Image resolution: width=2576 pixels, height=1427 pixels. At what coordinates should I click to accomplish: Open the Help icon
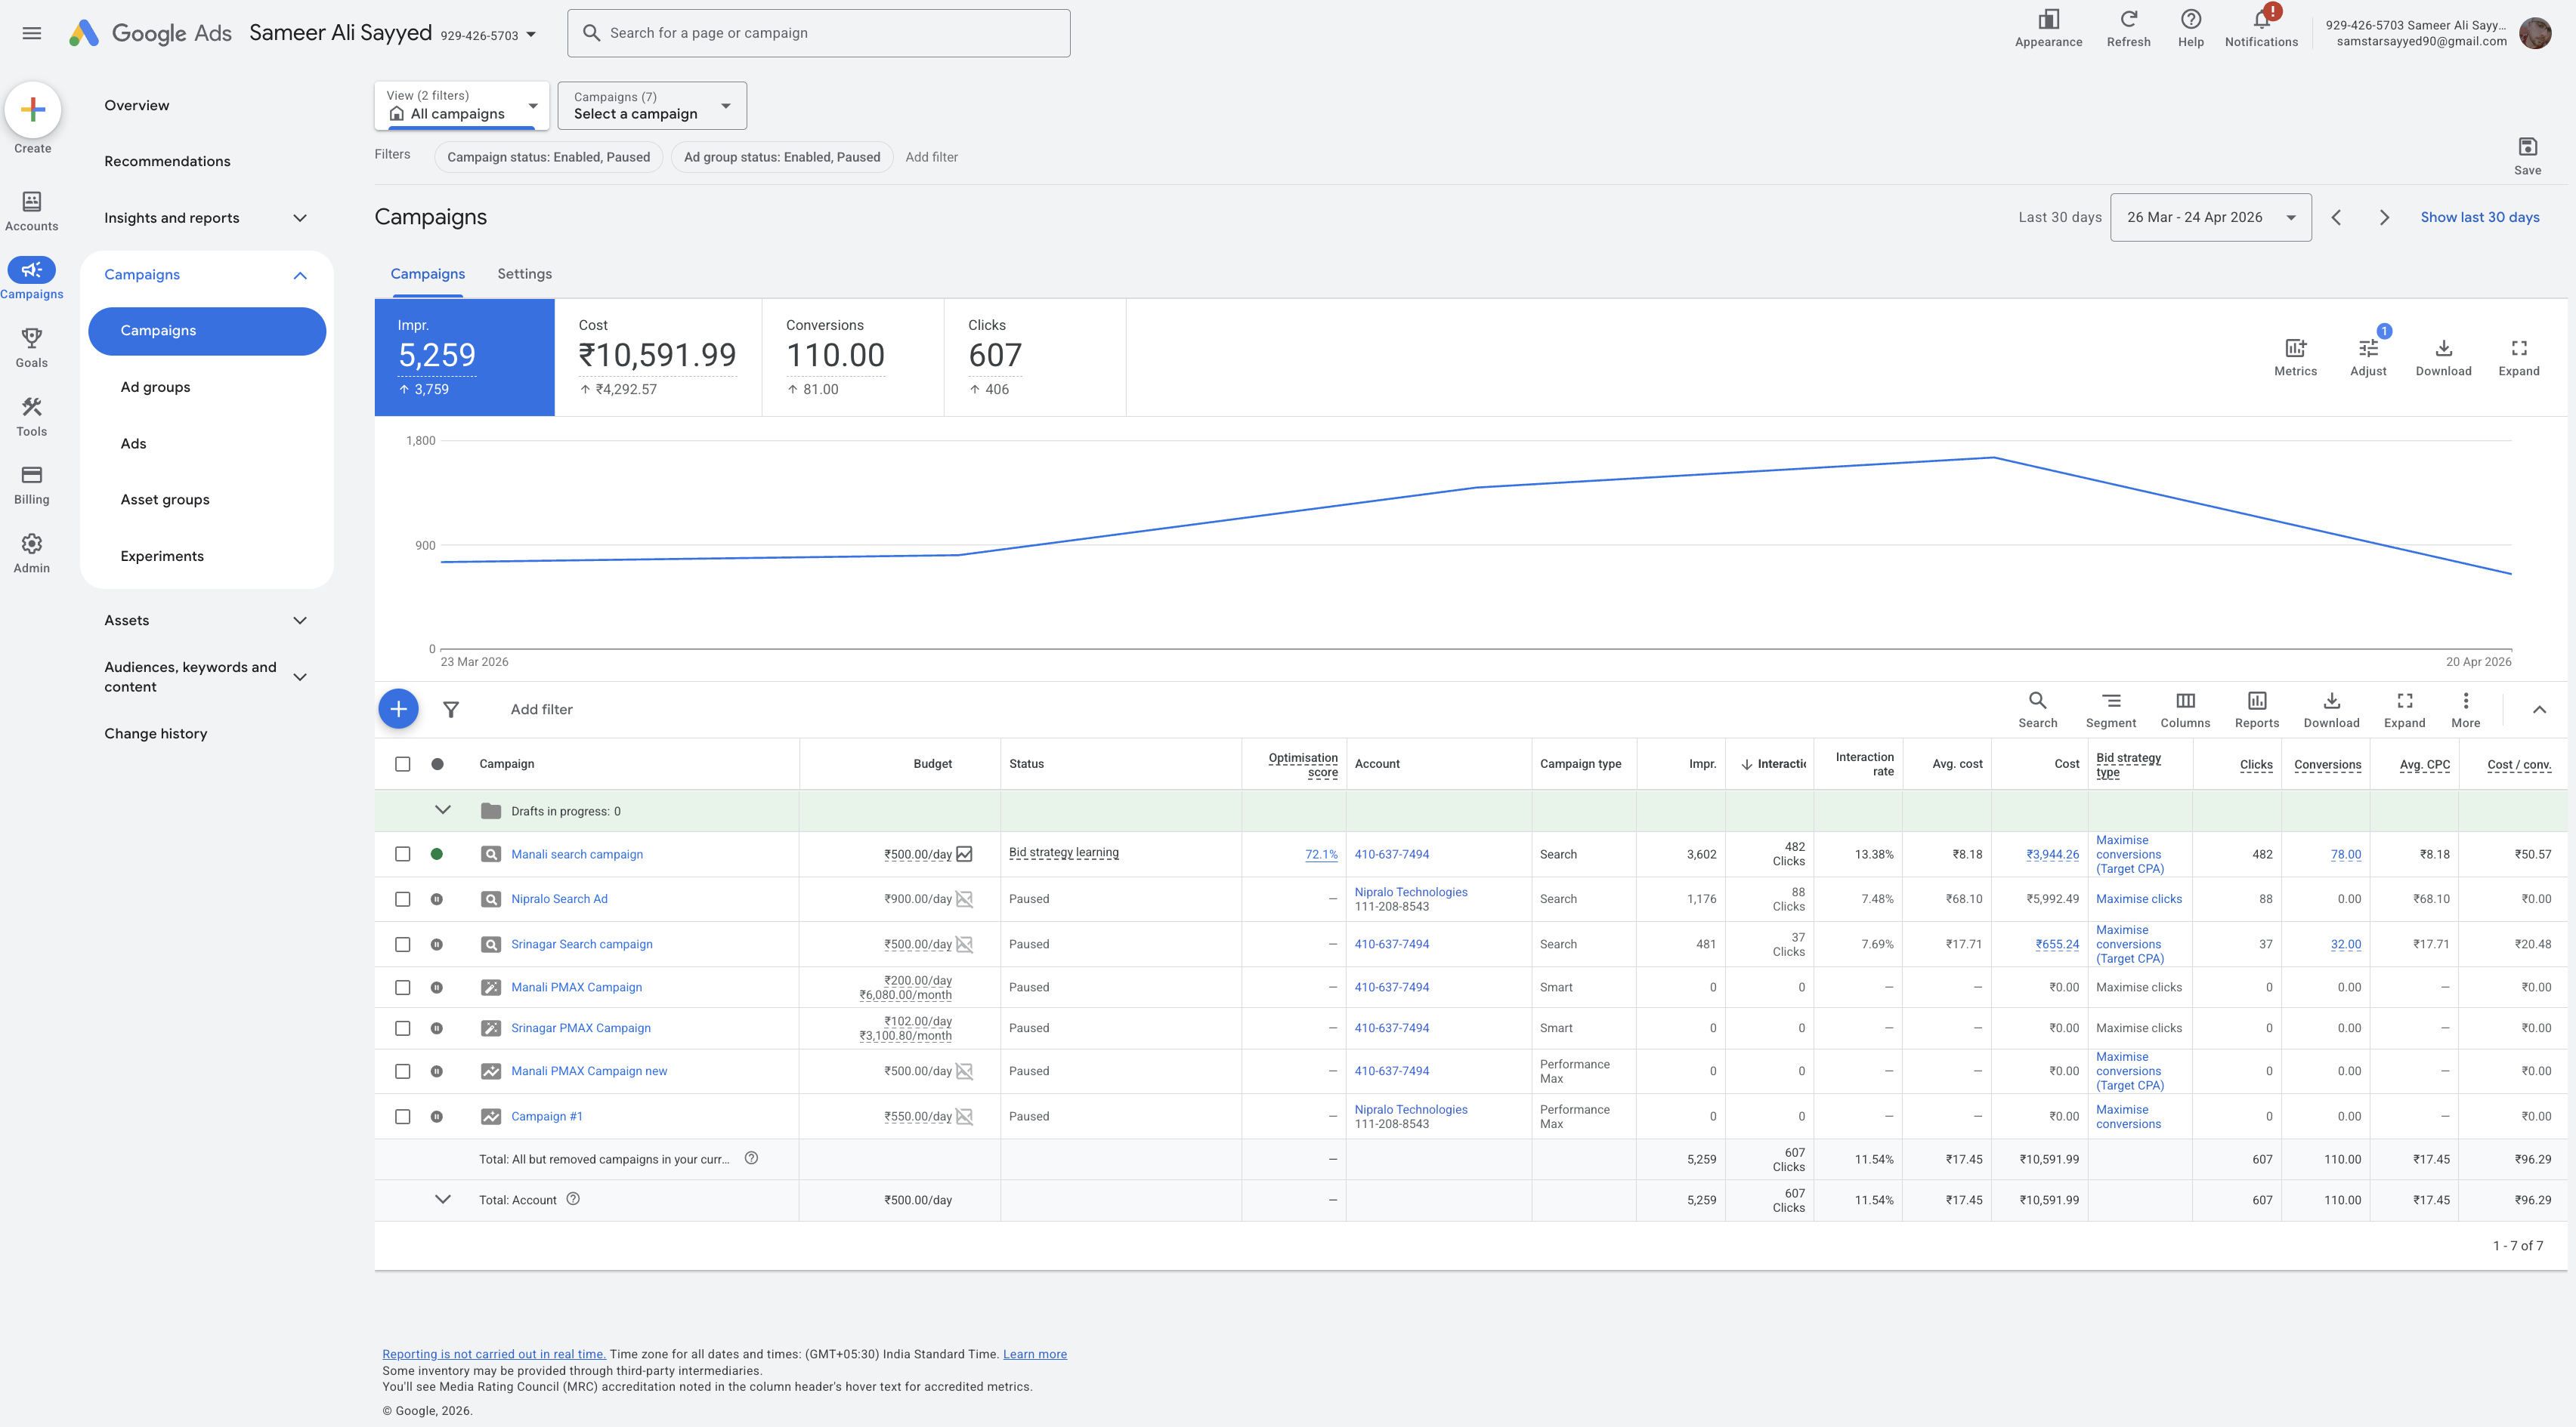[2190, 28]
